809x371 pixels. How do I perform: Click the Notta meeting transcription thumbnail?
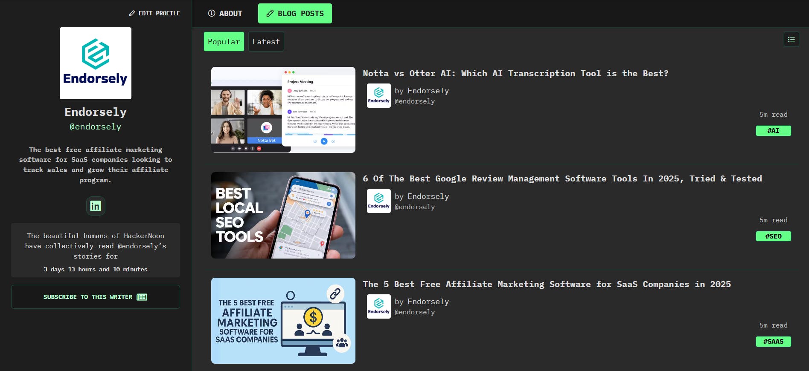pos(283,110)
